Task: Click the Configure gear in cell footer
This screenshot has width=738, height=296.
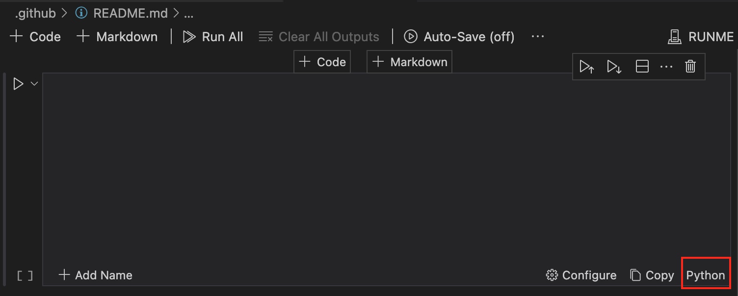Action: 581,275
